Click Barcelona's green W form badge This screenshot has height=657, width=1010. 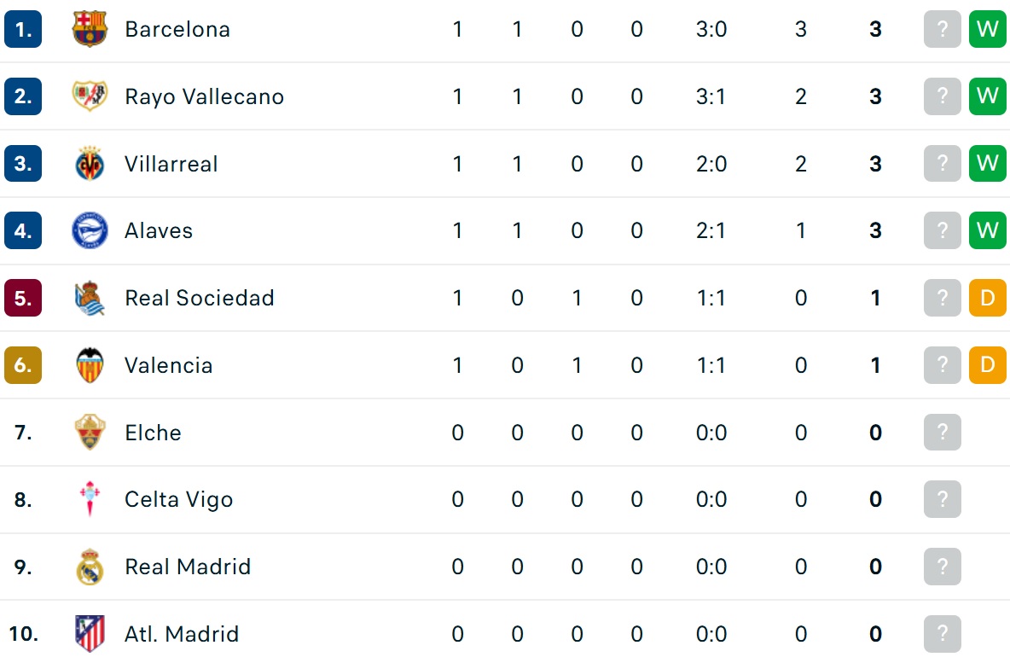(x=988, y=29)
